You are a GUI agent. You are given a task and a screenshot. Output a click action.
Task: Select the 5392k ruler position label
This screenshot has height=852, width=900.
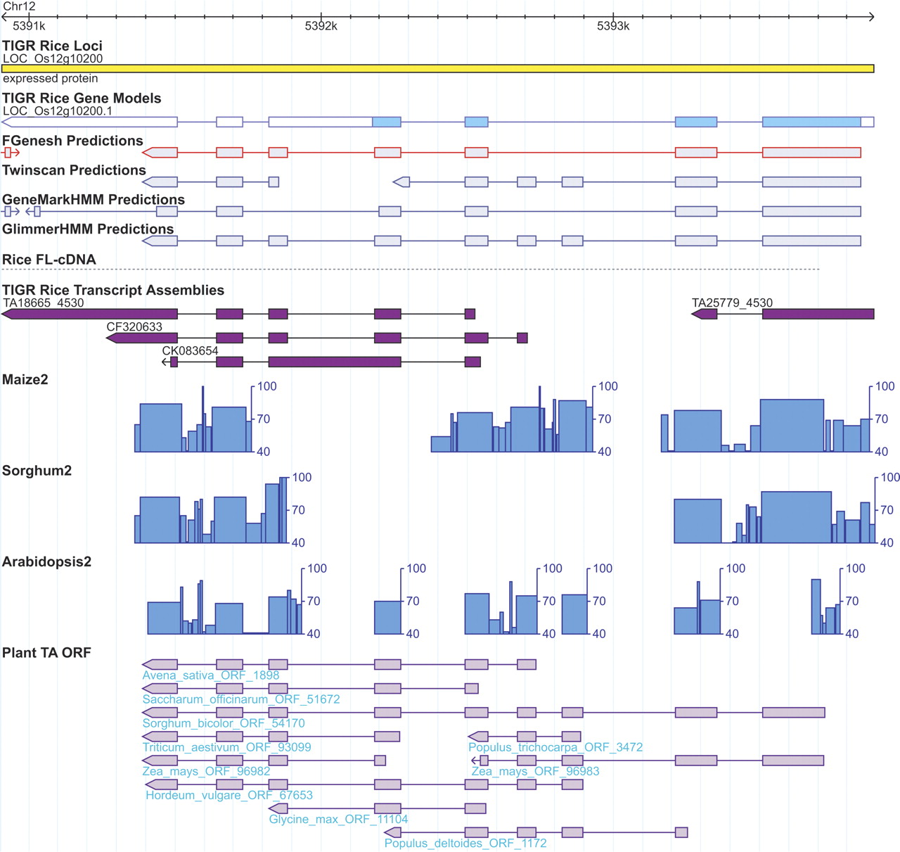click(x=321, y=26)
